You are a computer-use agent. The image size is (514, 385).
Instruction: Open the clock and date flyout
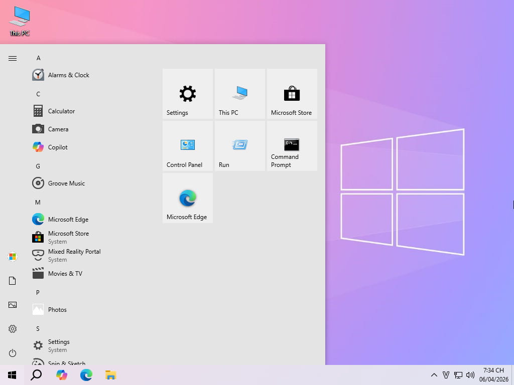(494, 375)
